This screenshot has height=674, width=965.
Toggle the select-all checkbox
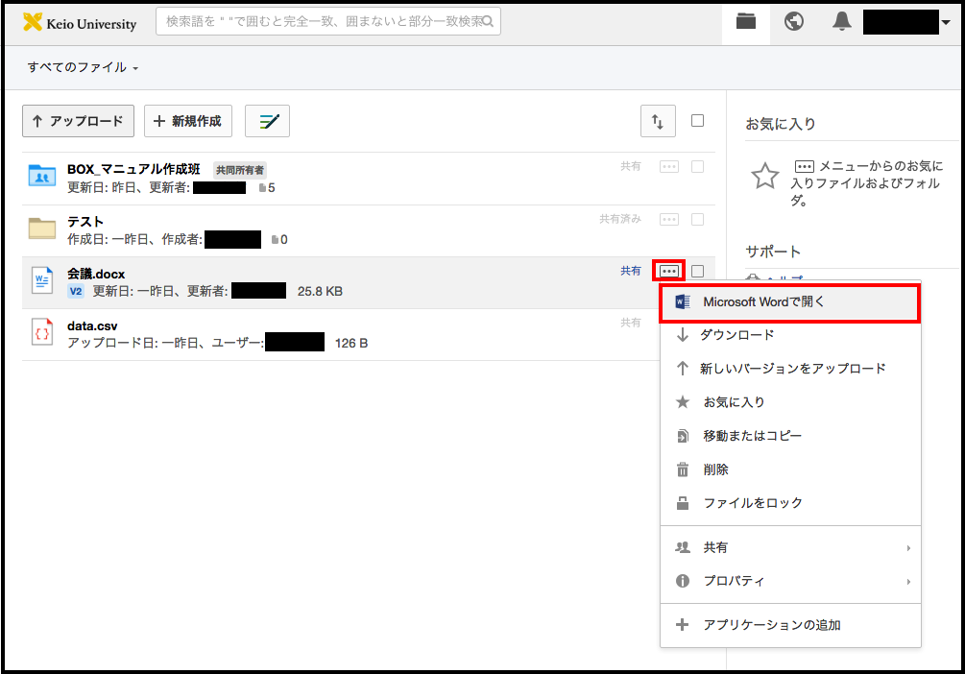click(x=698, y=121)
